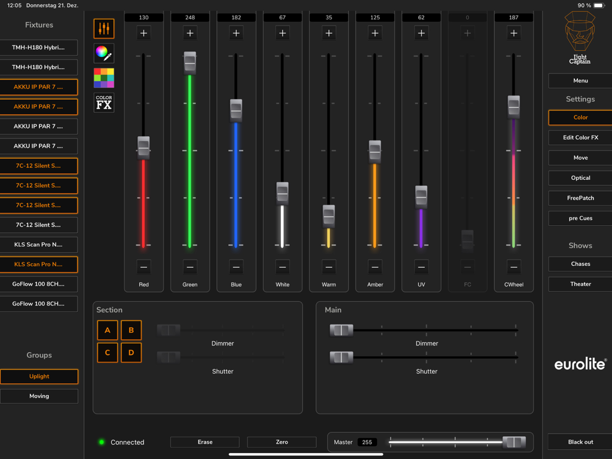Click the plus icon above the Red fader

pos(143,33)
